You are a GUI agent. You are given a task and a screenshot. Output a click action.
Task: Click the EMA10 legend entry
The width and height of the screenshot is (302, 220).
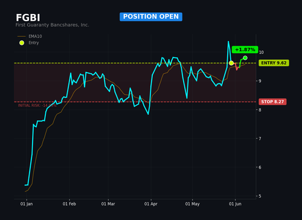(x=30, y=36)
